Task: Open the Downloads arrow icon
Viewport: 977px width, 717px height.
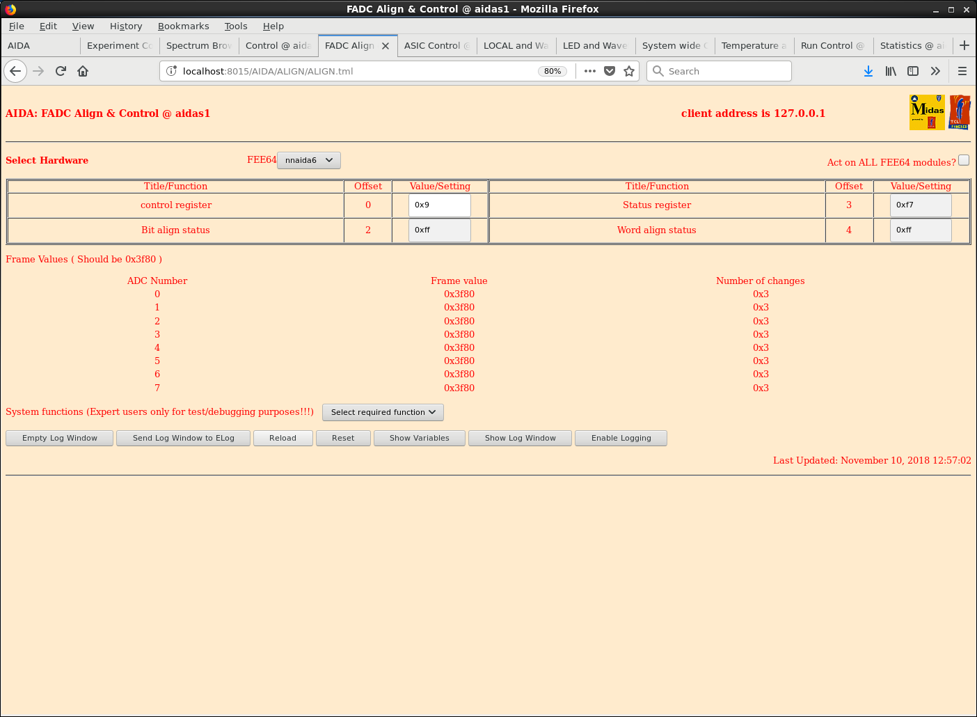Action: pos(868,71)
